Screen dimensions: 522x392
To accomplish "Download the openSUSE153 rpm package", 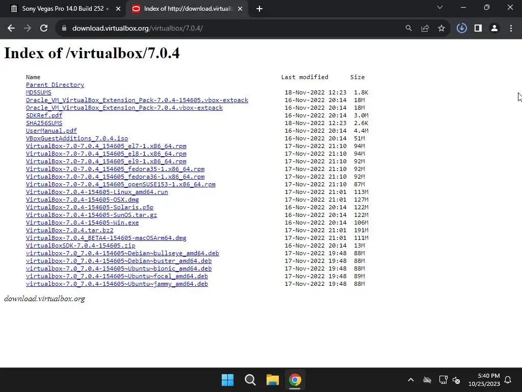I will click(x=120, y=184).
